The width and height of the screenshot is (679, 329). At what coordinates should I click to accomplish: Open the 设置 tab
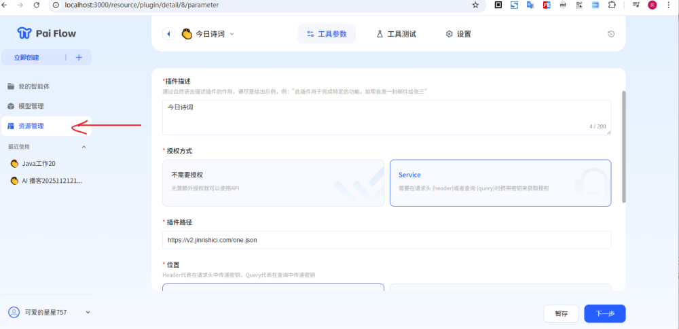coord(458,34)
